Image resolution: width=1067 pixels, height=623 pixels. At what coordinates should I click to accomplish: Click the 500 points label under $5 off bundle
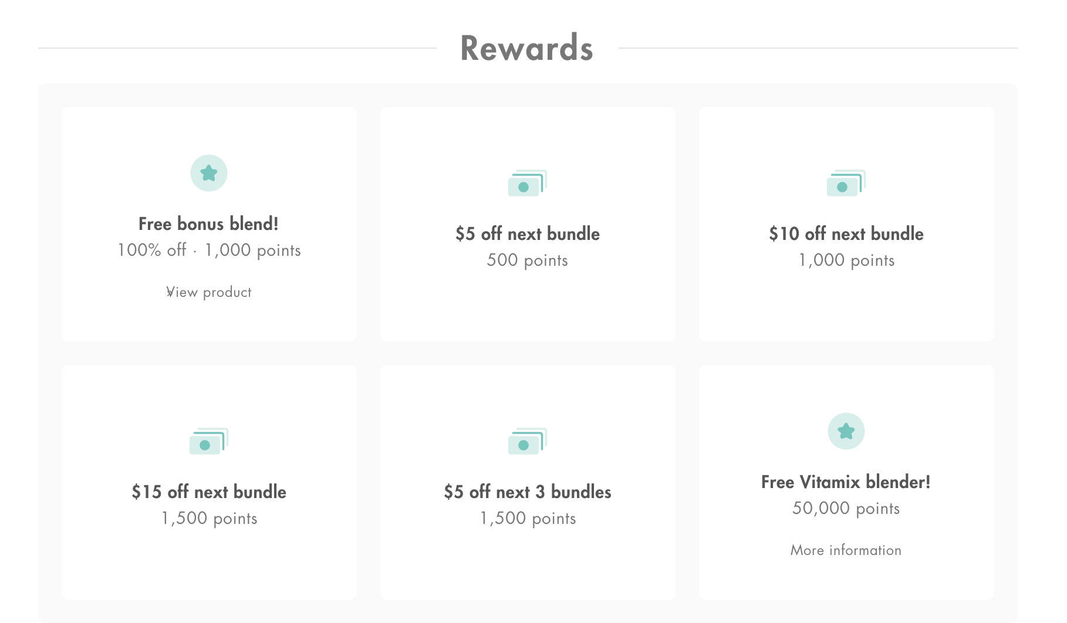[526, 260]
